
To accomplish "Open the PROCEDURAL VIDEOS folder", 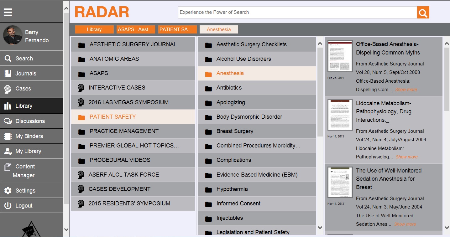I will click(133, 160).
